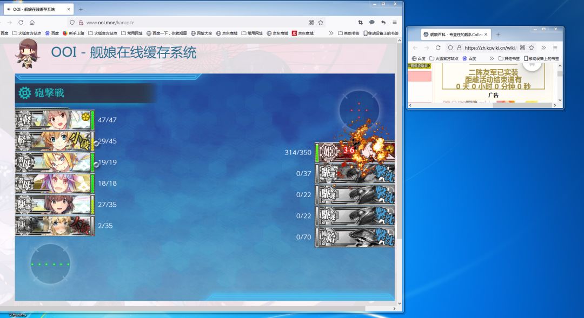Screen dimensions: 584x318
Task: Click the 2/35 HP value
Action: 105,226
